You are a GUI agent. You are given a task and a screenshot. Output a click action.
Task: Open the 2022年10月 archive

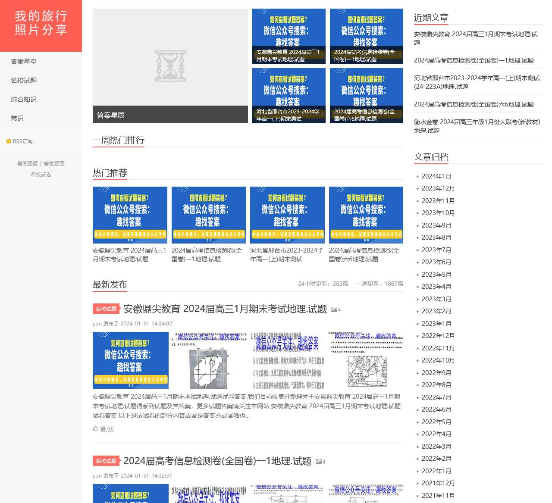(x=438, y=360)
